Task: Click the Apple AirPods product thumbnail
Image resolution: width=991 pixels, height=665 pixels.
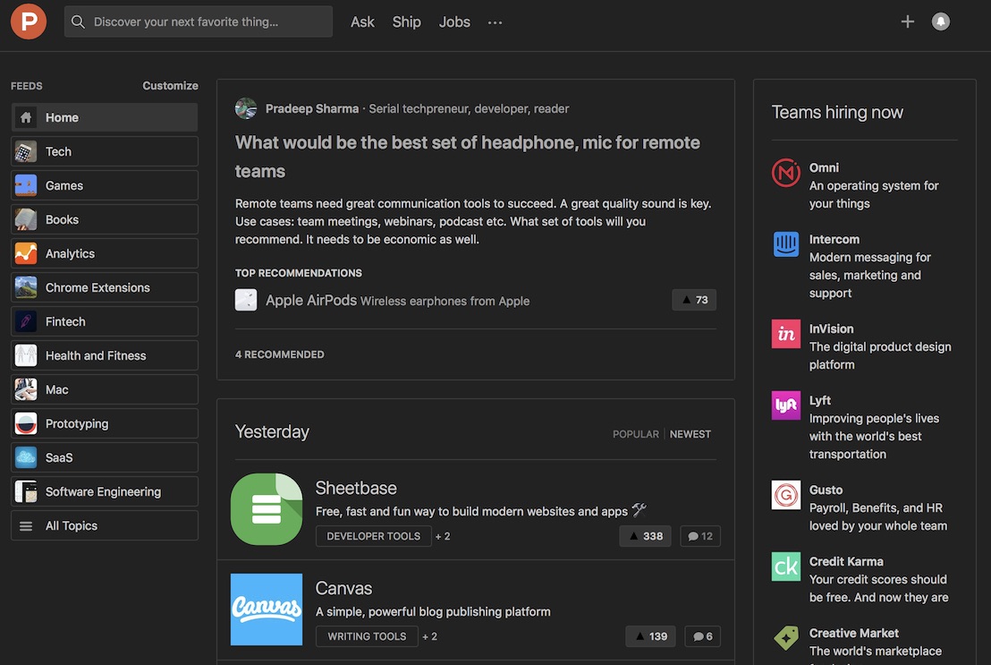Action: point(246,300)
